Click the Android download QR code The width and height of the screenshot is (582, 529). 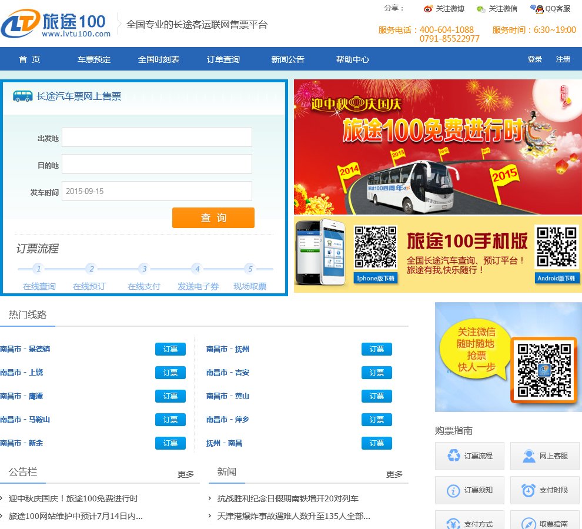click(x=556, y=247)
